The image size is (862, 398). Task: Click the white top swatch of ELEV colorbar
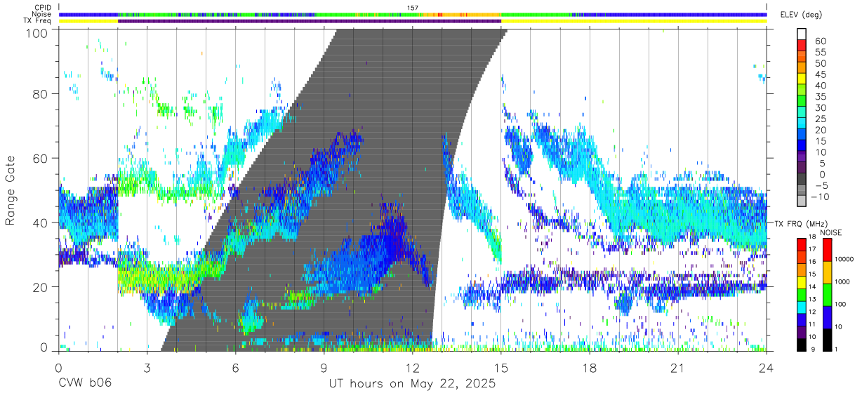pos(802,35)
